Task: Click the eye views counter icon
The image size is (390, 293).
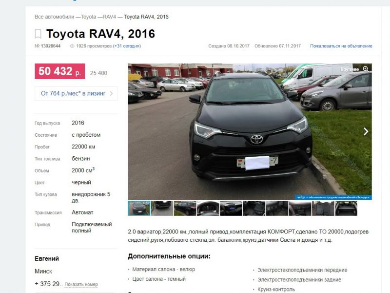Action: (72, 46)
